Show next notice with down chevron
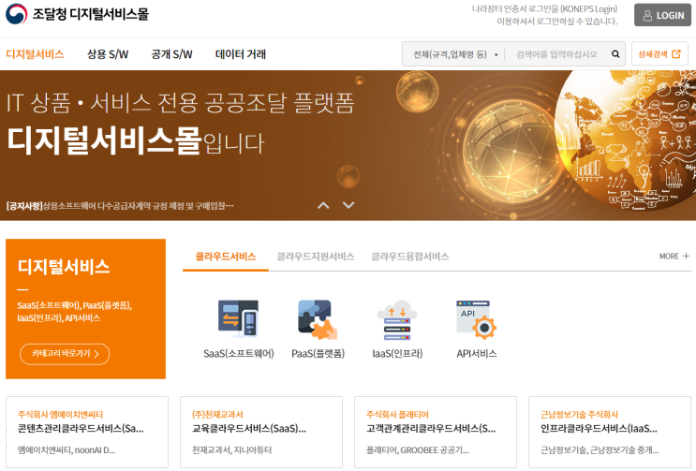 point(348,205)
